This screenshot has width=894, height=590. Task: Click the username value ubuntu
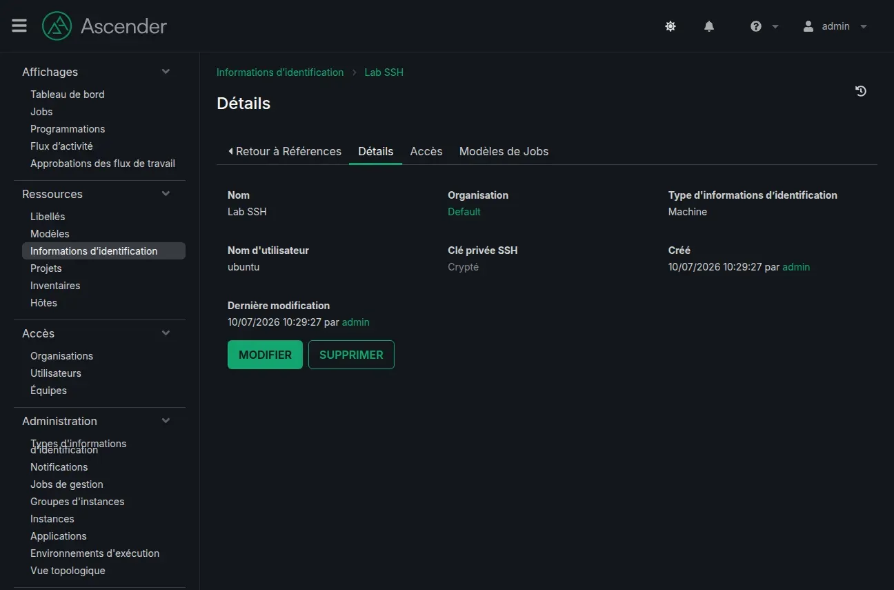244,267
